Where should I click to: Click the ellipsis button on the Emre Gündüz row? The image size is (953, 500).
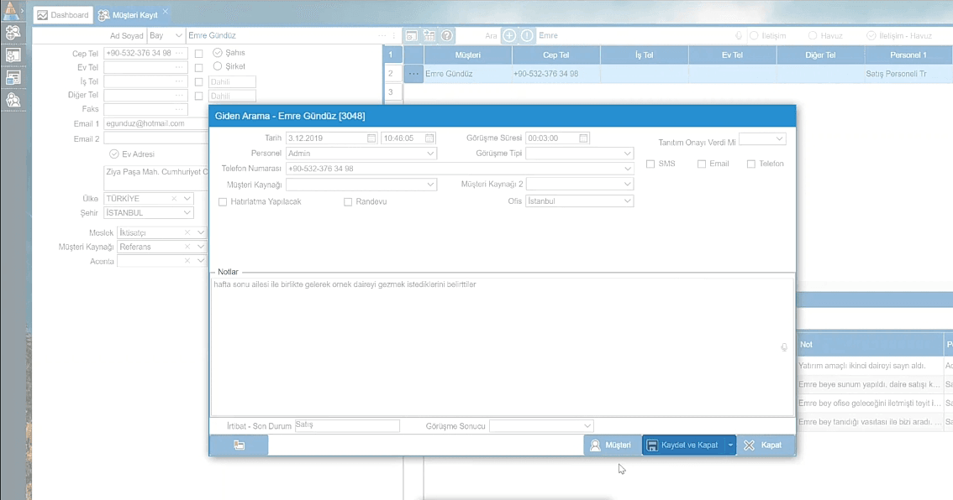414,74
